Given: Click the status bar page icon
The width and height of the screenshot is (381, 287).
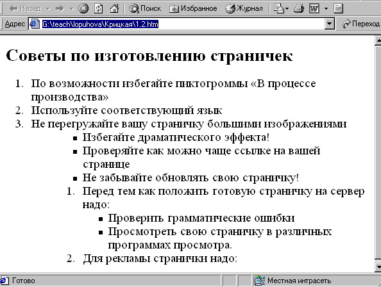Looking at the screenshot, I should (4, 281).
